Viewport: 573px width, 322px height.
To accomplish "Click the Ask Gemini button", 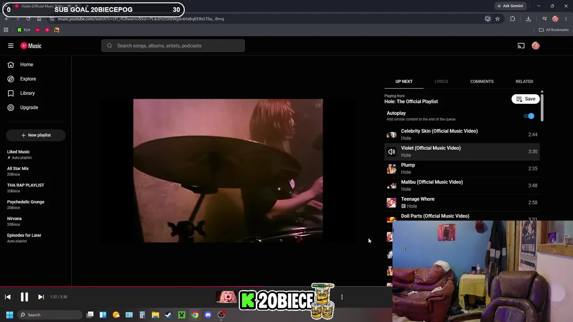I will click(x=510, y=6).
